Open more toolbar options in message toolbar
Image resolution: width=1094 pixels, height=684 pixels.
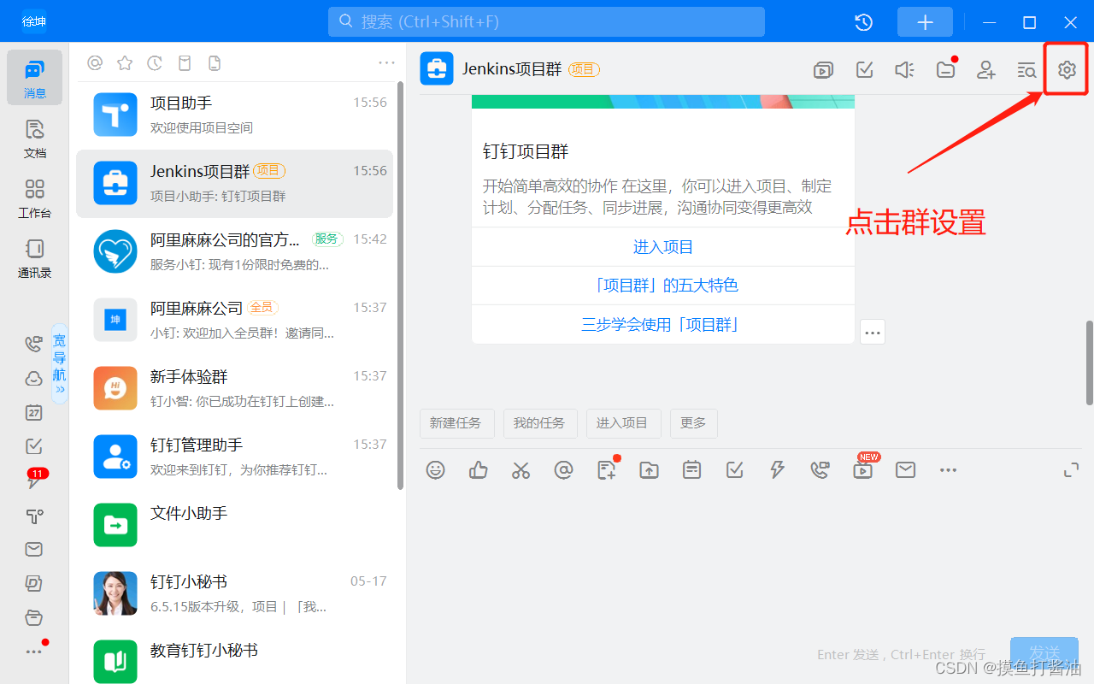tap(948, 469)
